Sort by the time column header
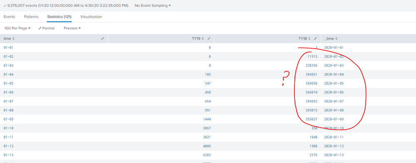Viewport: 416px width, 163px height. [x=9, y=39]
